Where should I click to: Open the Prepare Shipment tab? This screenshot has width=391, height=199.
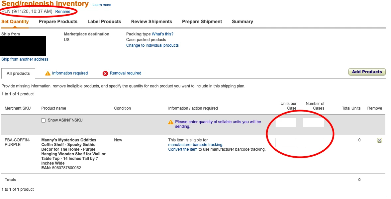point(202,22)
